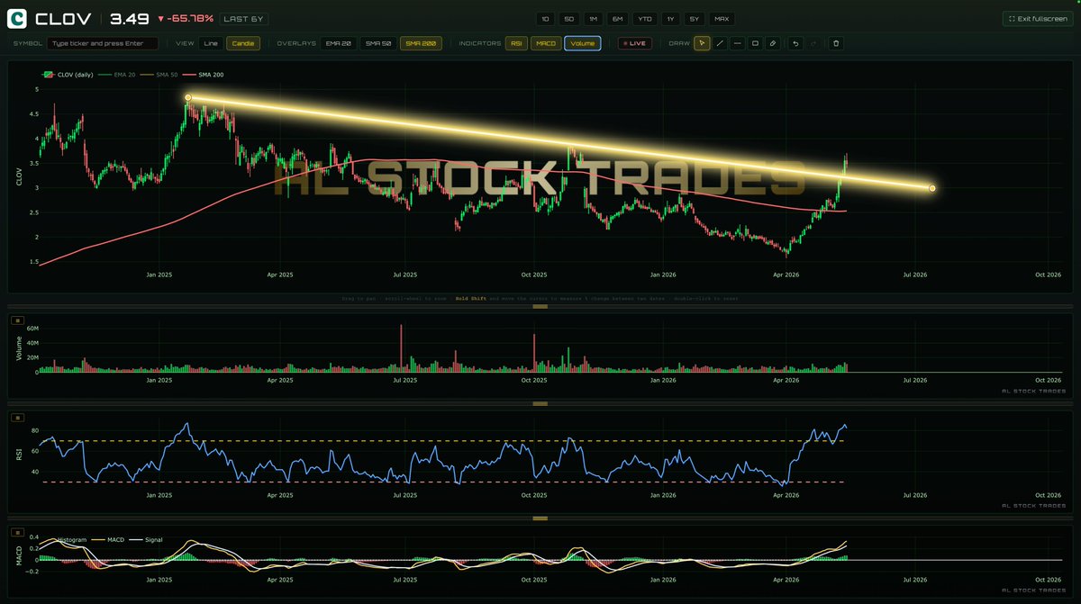Click the MACD panel corner icon
Screen dimensions: 1081x604
pyautogui.click(x=16, y=531)
